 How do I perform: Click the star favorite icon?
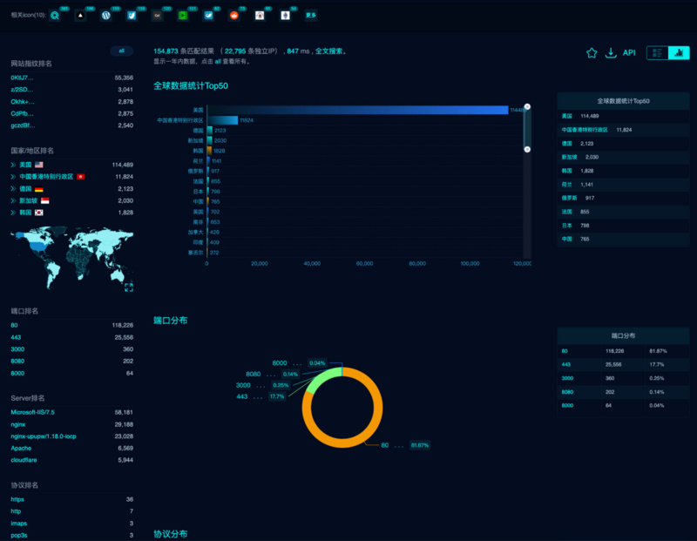[x=592, y=53]
